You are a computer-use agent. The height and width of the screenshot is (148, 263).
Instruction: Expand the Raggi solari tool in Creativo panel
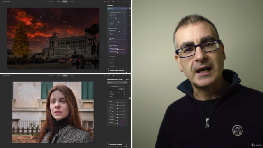click(x=112, y=63)
